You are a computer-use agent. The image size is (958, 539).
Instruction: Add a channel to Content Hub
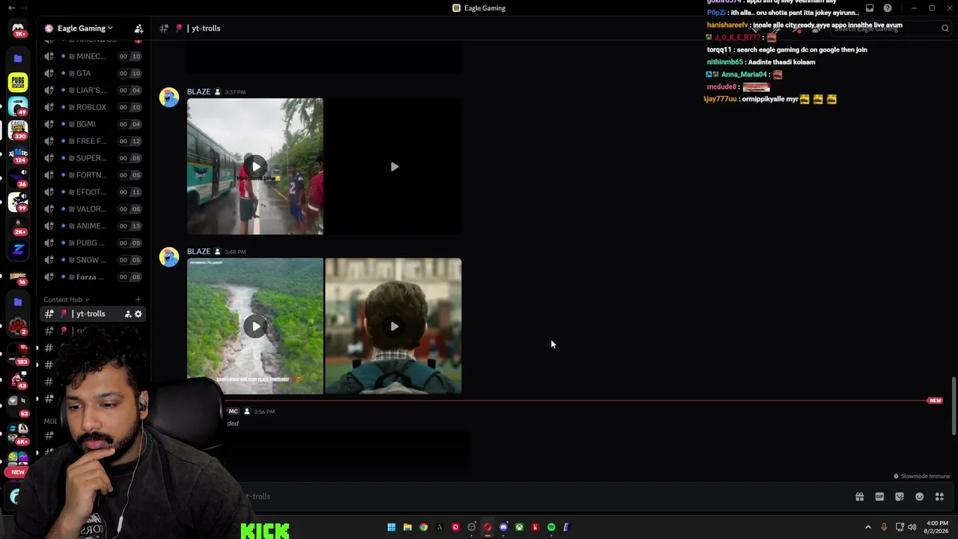coord(138,299)
